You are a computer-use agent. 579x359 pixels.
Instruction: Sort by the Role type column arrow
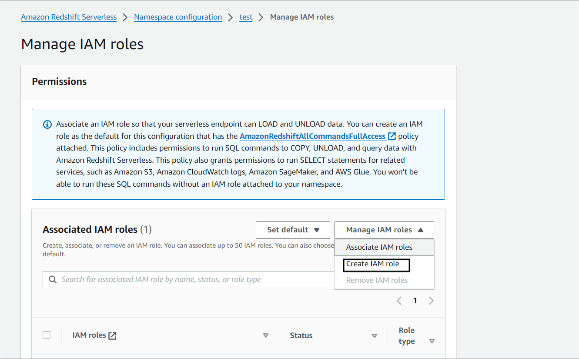[x=432, y=341]
